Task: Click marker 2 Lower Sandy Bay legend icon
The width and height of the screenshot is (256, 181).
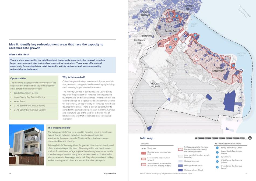Action: (x=217, y=152)
